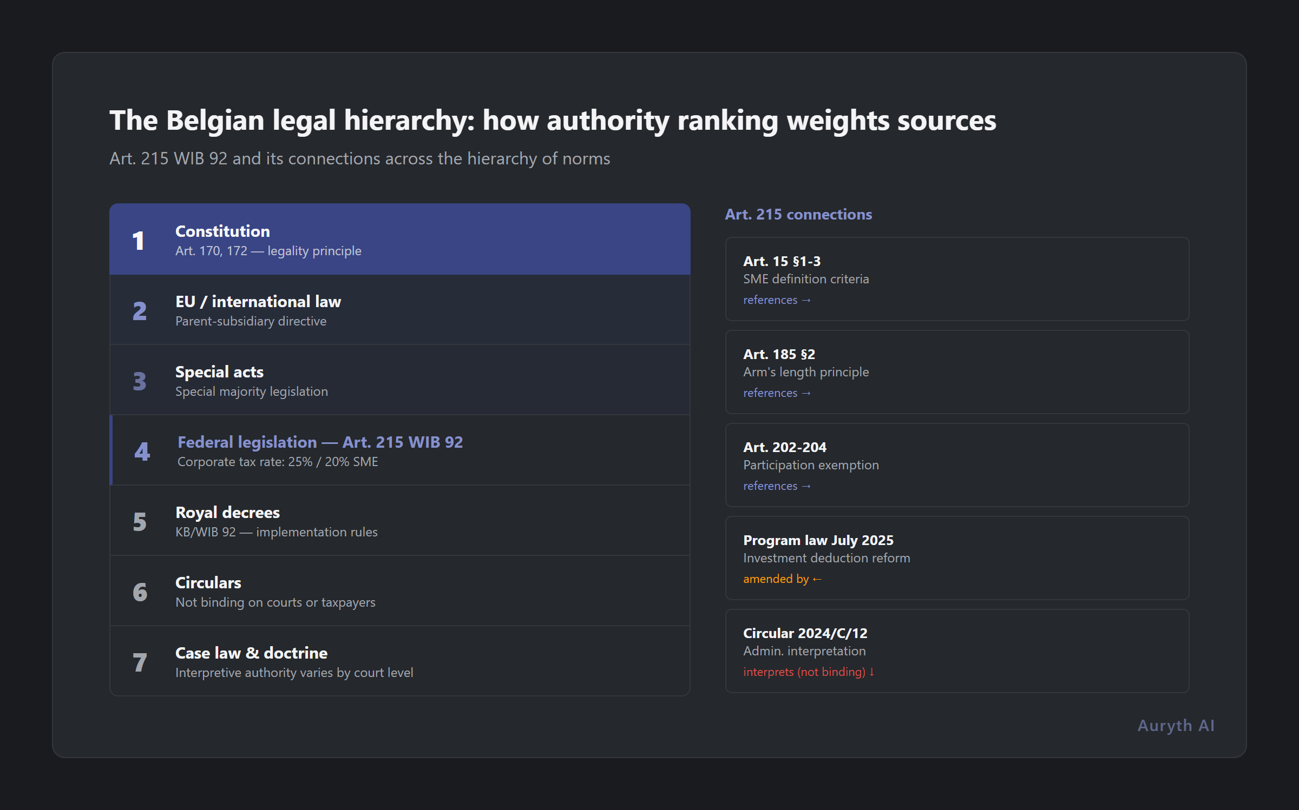The height and width of the screenshot is (810, 1299).
Task: Follow the references arrow on Art. 185 §2
Action: point(777,393)
